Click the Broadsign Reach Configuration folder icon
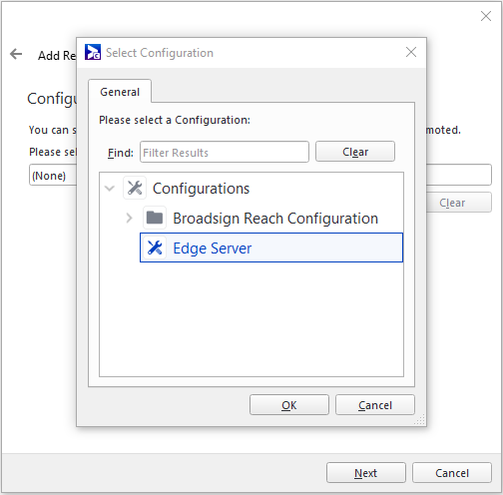 (x=155, y=218)
